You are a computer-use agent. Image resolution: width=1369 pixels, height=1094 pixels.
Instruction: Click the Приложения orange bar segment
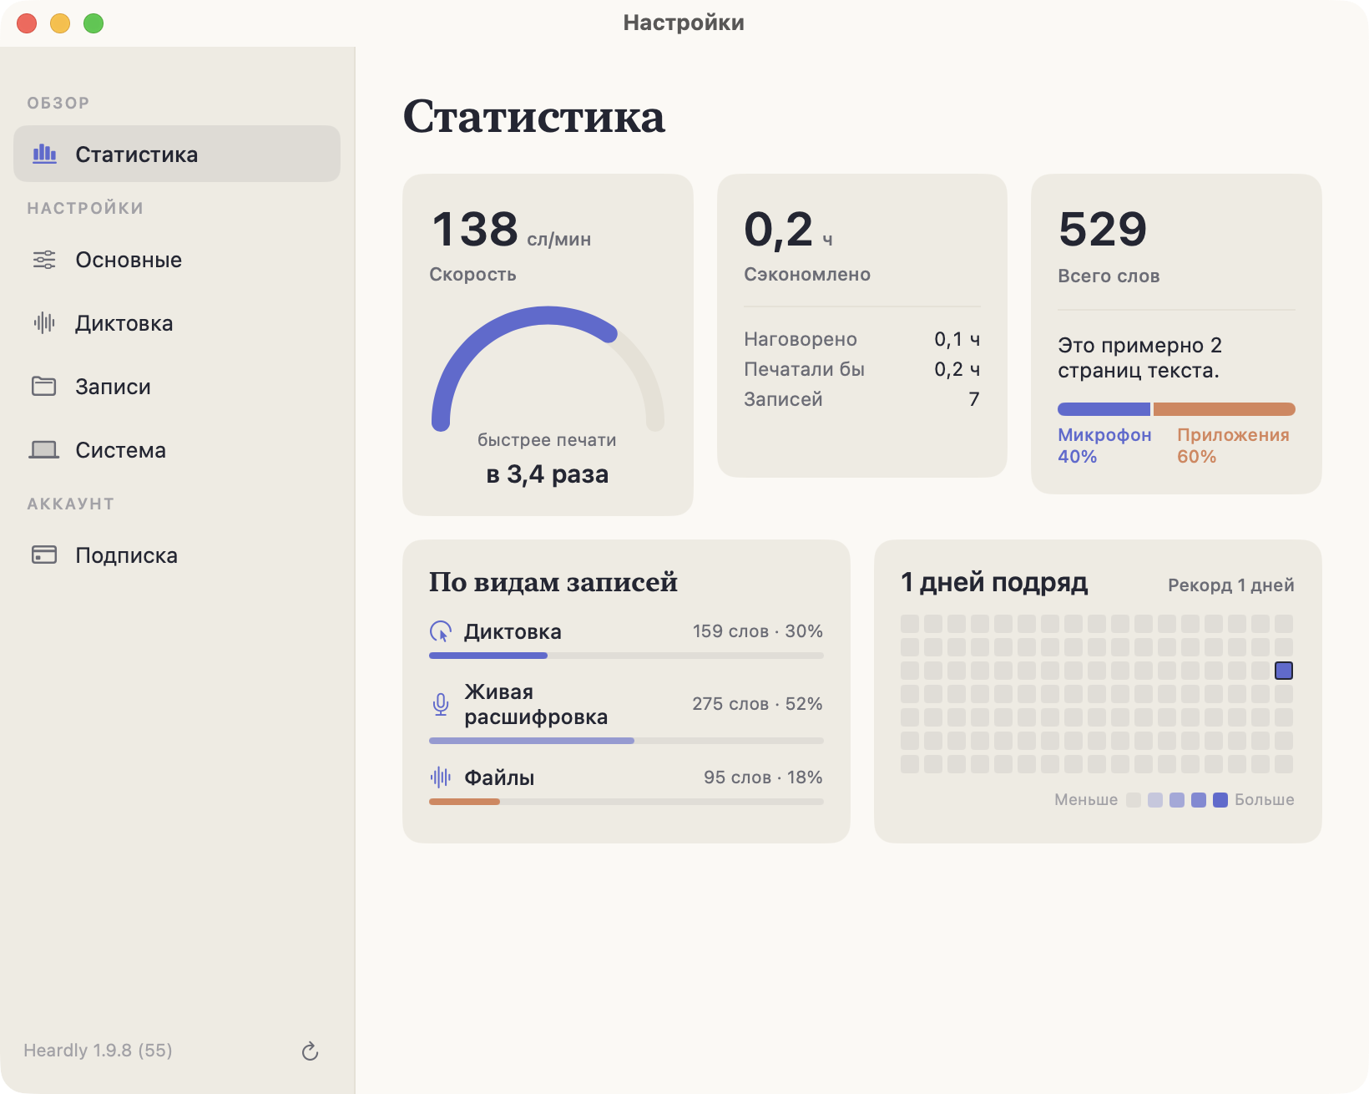pos(1225,409)
